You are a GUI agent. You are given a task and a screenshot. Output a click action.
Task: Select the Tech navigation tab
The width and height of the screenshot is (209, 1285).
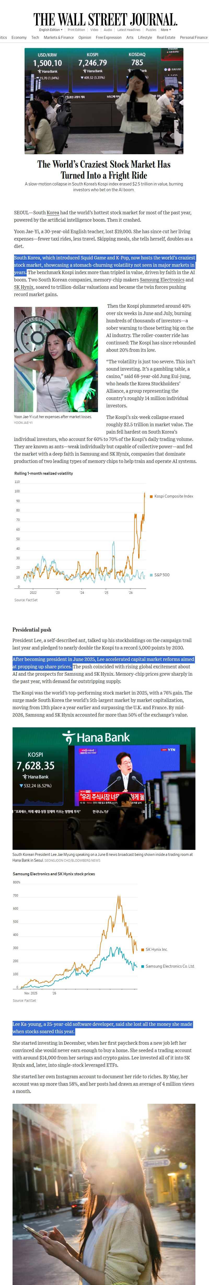(35, 38)
